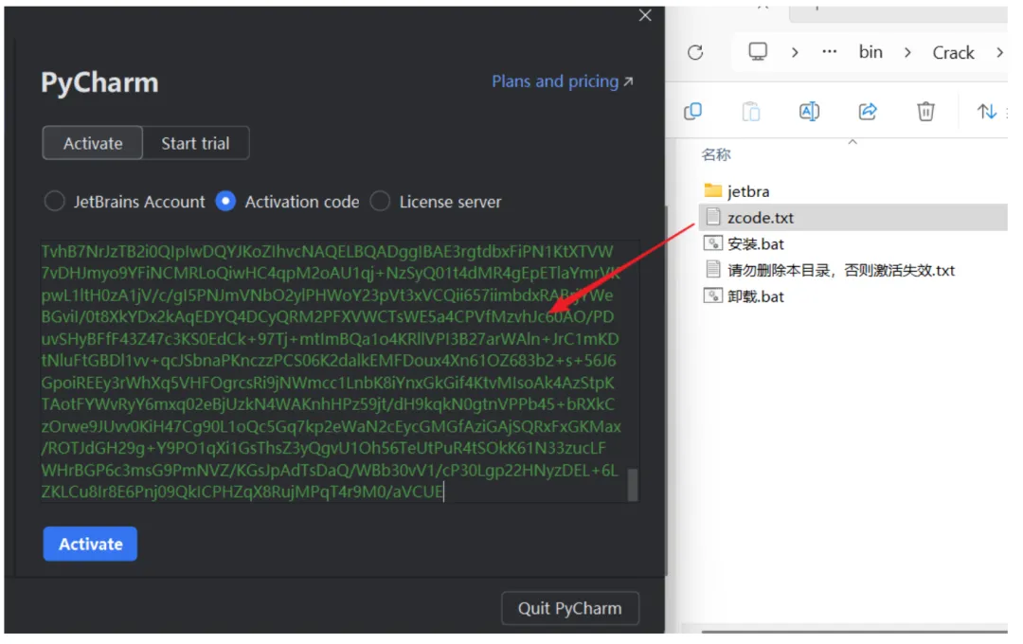Expand the chevron after Crack breadcrumb
1023x644 pixels.
(999, 52)
